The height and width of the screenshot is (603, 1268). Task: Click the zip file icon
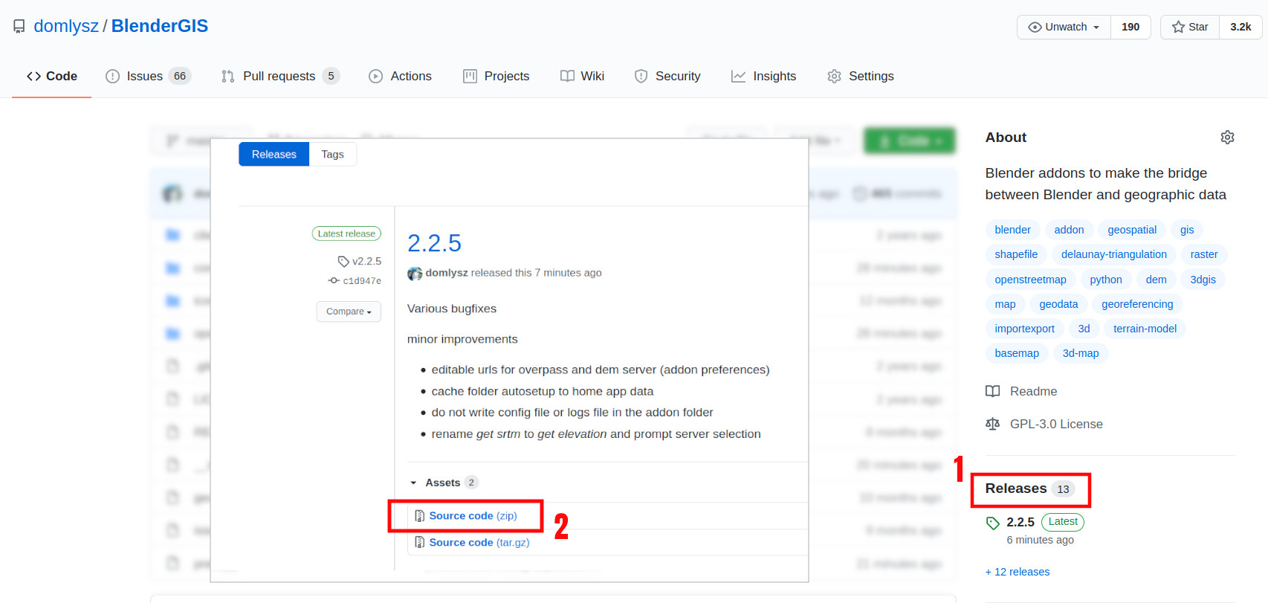point(419,516)
